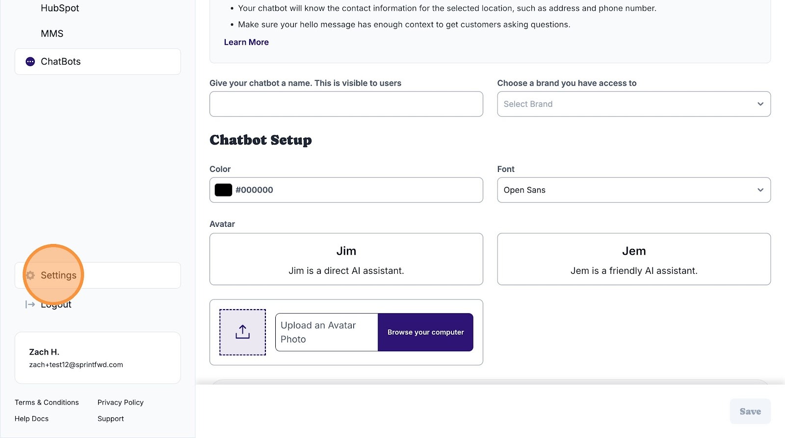This screenshot has height=438, width=785.
Task: Follow the Learn More link
Action: (x=246, y=42)
